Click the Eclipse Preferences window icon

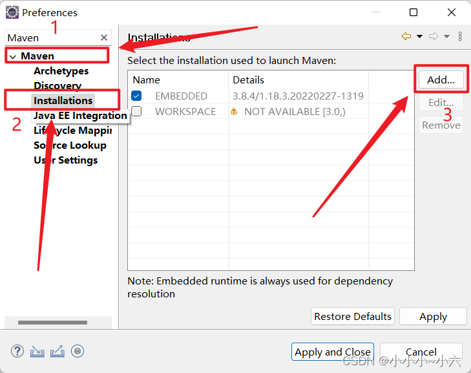point(12,12)
